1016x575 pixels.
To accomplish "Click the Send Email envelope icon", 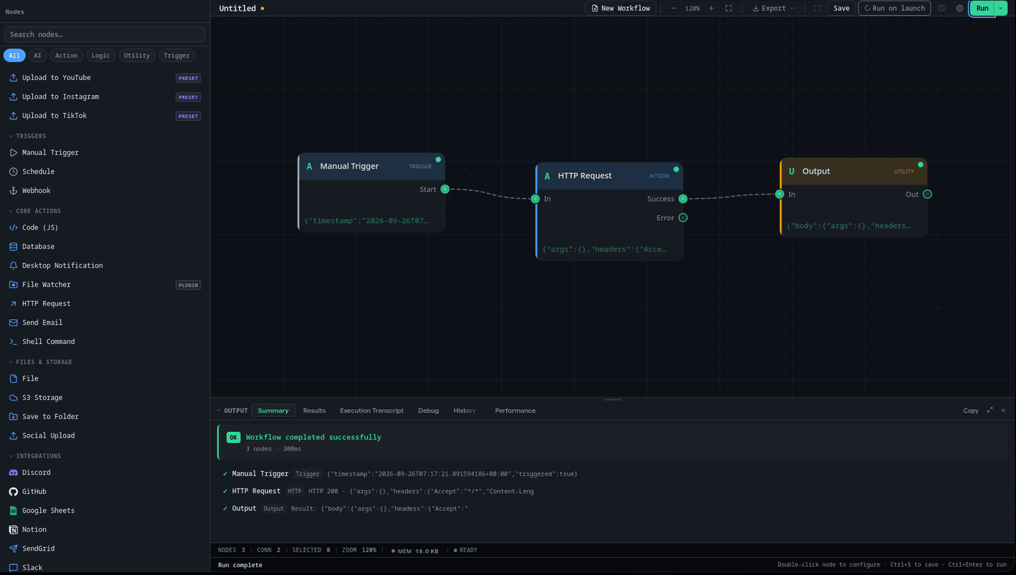I will (x=13, y=323).
